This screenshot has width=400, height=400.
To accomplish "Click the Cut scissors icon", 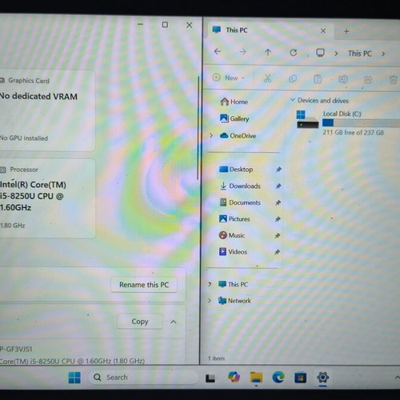I will pos(267,78).
